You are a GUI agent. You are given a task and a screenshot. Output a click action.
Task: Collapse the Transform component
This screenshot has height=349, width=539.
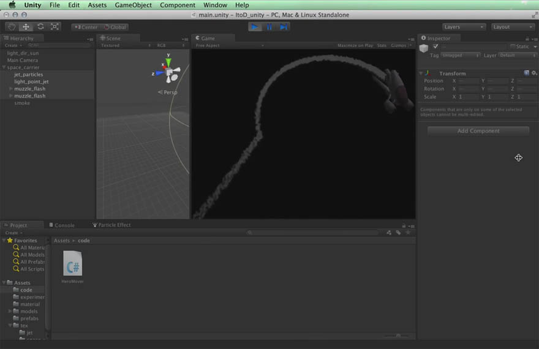421,73
